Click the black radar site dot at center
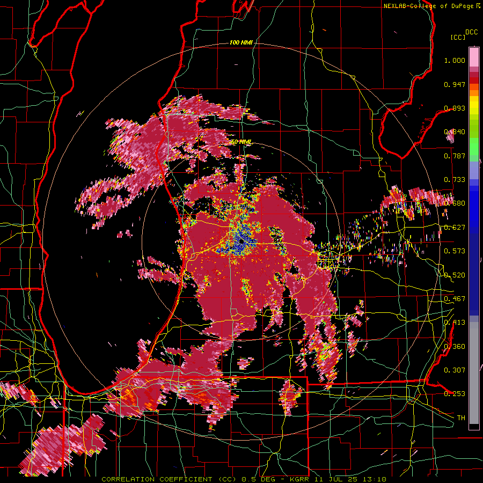Image resolution: width=483 pixels, height=483 pixels. click(241, 241)
